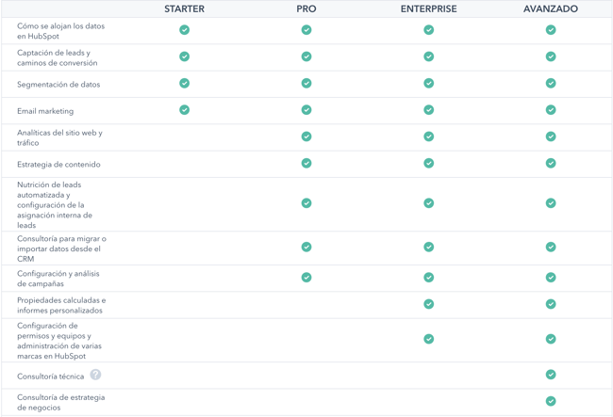Click Pro checkmark for Email marketing
The height and width of the screenshot is (417, 613).
click(x=306, y=110)
